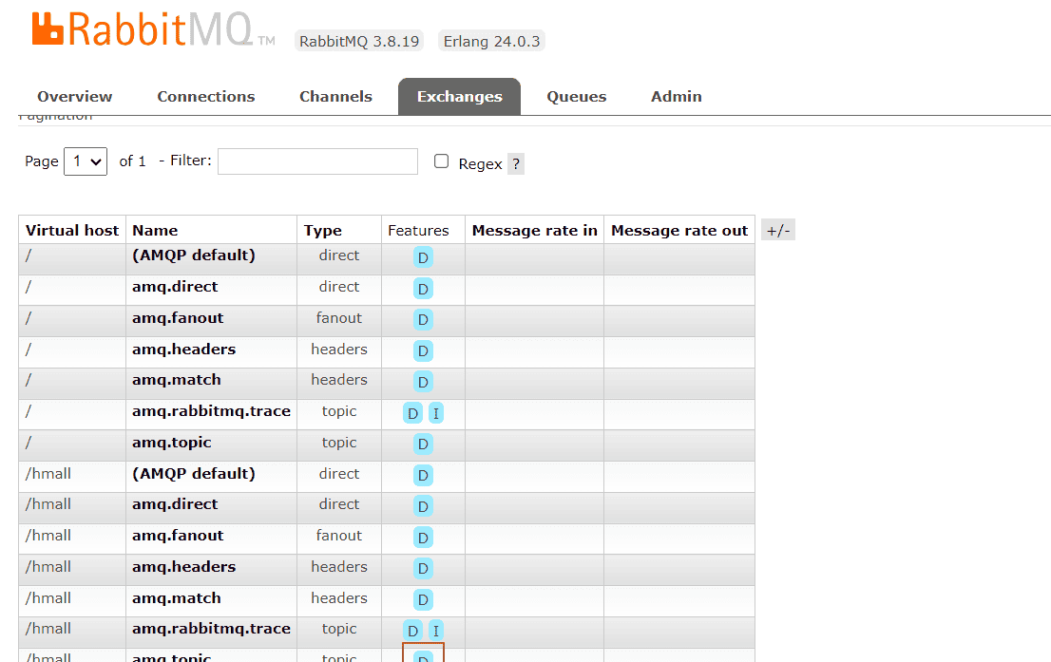This screenshot has width=1051, height=662.
Task: Click the D badge on the / amq.fanout row
Action: click(423, 320)
